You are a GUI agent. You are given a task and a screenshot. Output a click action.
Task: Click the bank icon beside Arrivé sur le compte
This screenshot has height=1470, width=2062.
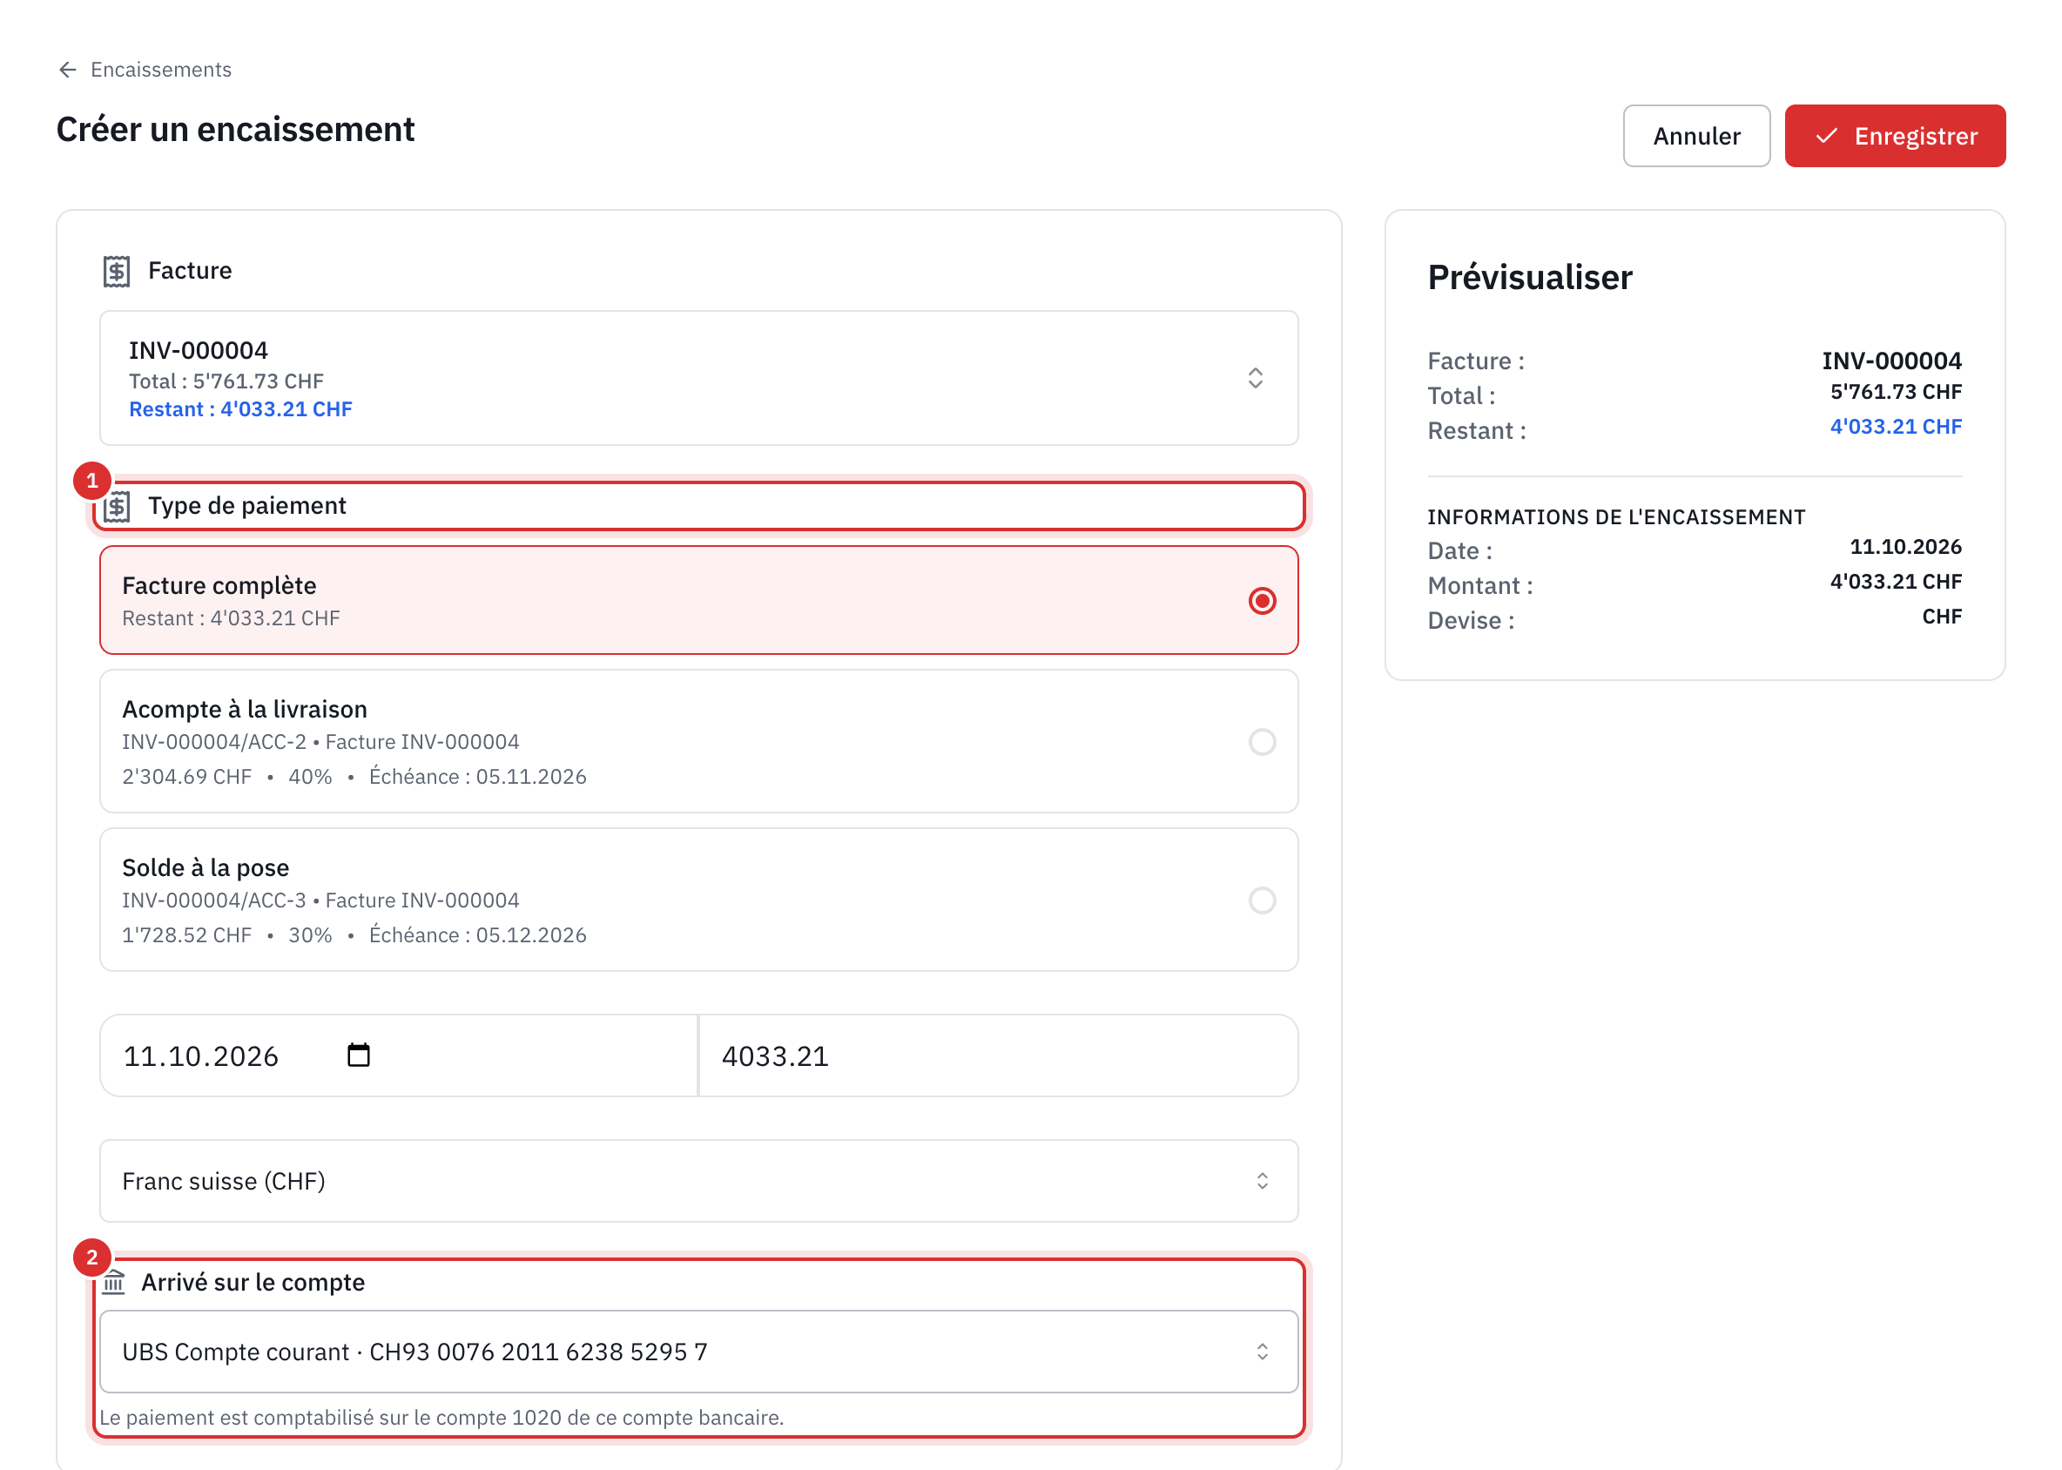tap(114, 1283)
